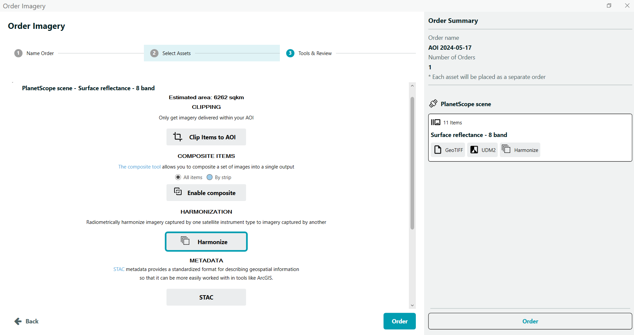Viewport: 634px width, 335px height.
Task: Click the separate order note text
Action: point(487,77)
